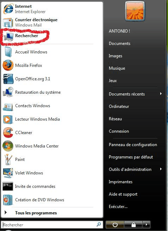Click the Windows Mail icon
Viewport: 168px width, 231px height.
click(8, 23)
